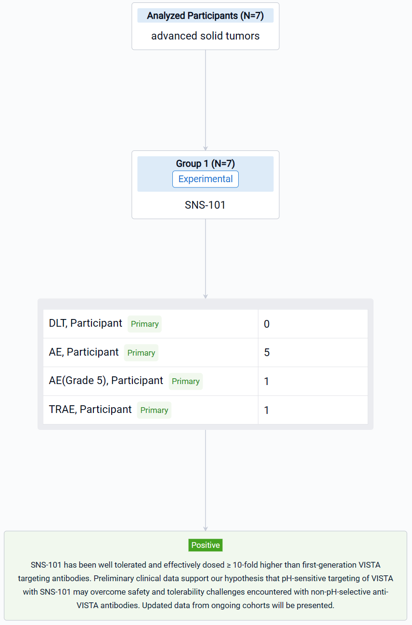Click the Primary tag beside DLT
Image resolution: width=412 pixels, height=625 pixels.
(144, 324)
